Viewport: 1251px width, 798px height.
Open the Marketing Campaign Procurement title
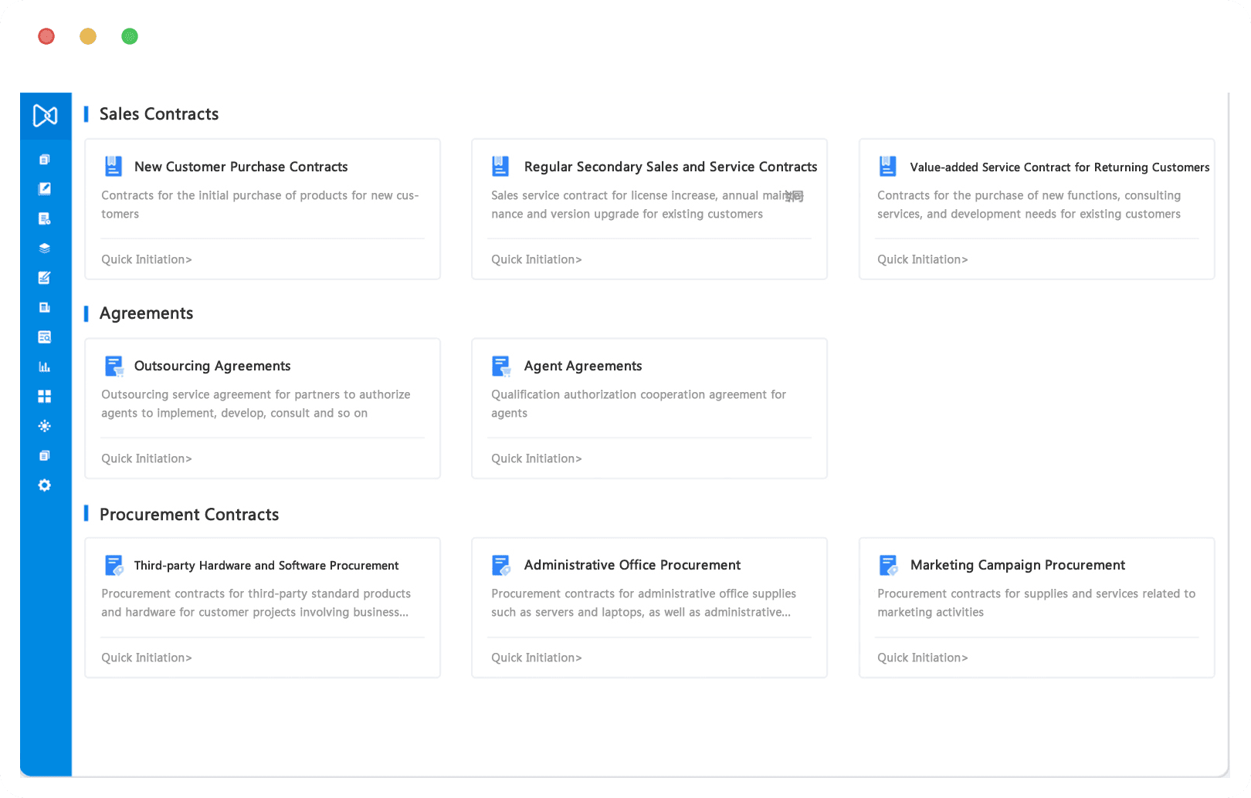click(x=1018, y=565)
